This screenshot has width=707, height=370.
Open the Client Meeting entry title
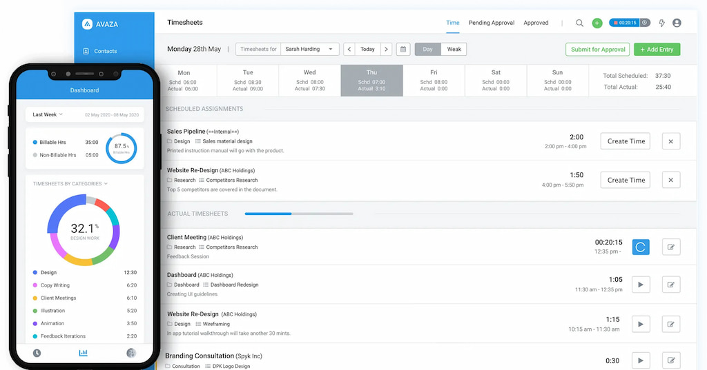(x=186, y=237)
